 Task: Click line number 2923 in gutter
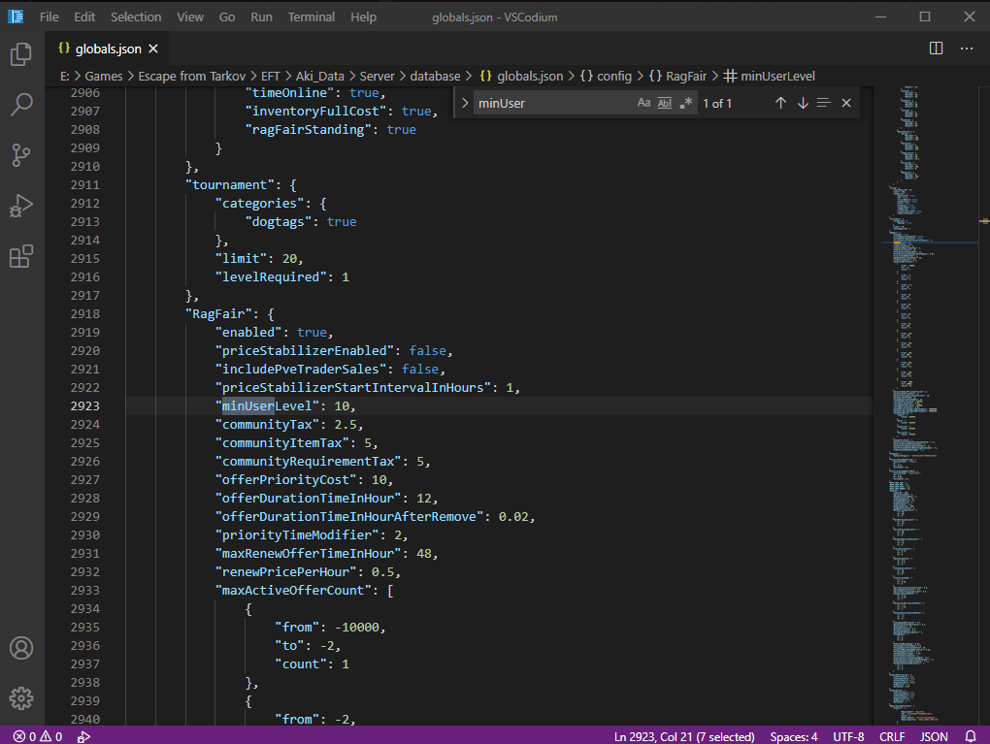click(85, 405)
